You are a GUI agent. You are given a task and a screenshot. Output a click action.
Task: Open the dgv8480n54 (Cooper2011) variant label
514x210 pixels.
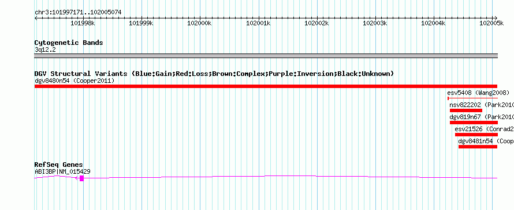(75, 81)
